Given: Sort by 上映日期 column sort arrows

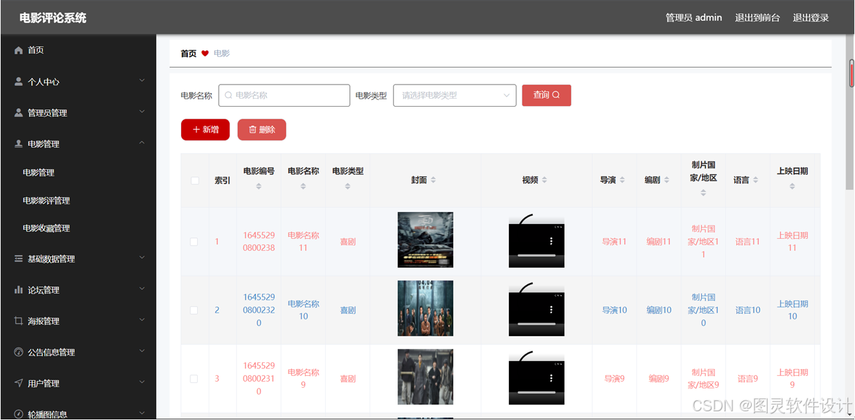Looking at the screenshot, I should [x=792, y=186].
